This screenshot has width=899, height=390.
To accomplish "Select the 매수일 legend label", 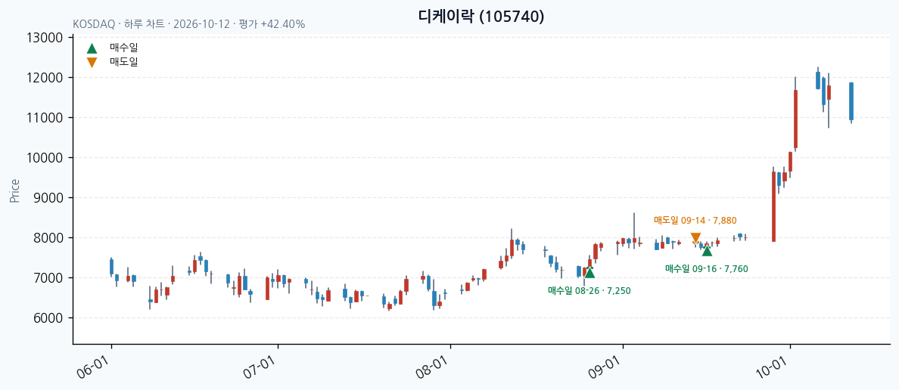I will [x=124, y=48].
